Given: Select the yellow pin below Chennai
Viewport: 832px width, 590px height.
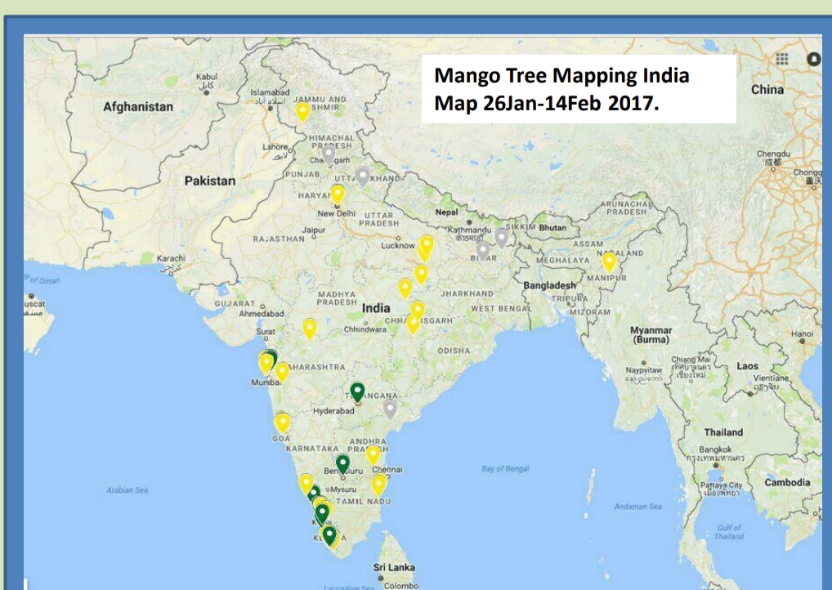Looking at the screenshot, I should (379, 485).
